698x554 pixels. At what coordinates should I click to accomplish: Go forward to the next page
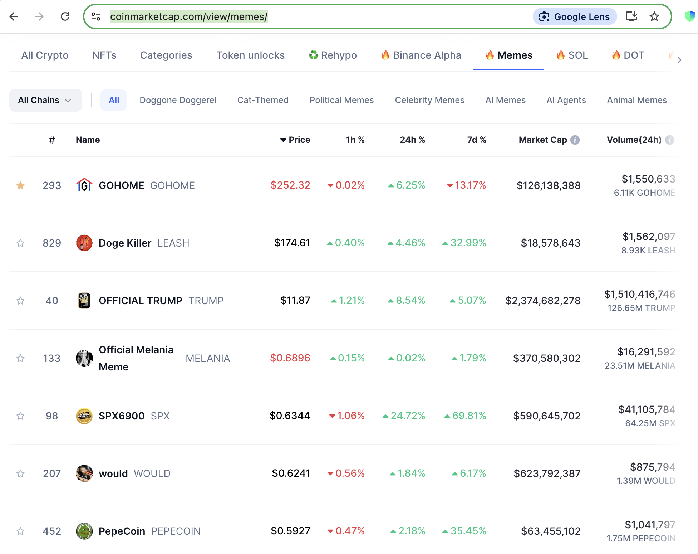coord(39,16)
